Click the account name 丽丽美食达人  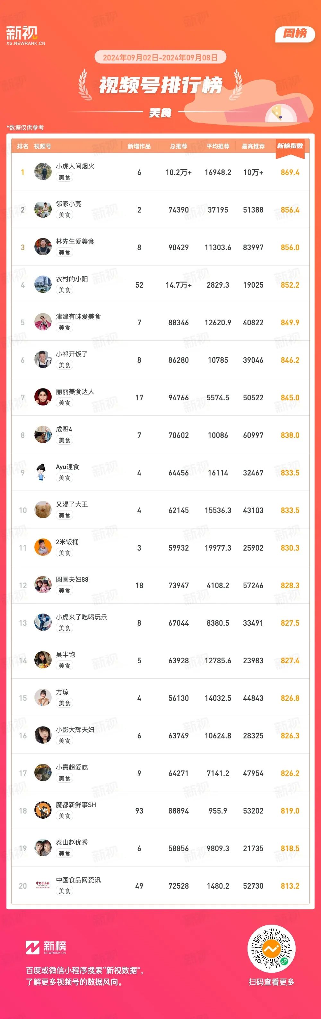pos(75,392)
